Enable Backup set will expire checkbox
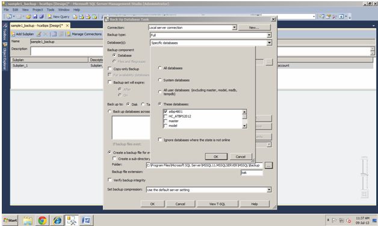 point(110,82)
